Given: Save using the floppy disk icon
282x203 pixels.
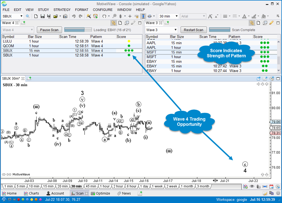Looking at the screenshot, I should pos(42,16).
